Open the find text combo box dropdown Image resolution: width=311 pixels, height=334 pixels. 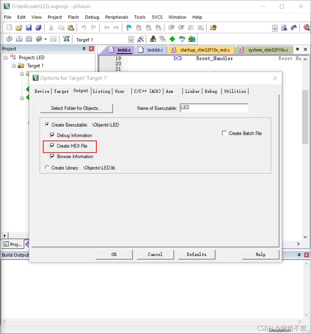(275, 28)
